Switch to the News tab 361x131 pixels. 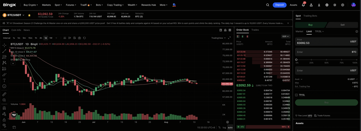coord(27,30)
